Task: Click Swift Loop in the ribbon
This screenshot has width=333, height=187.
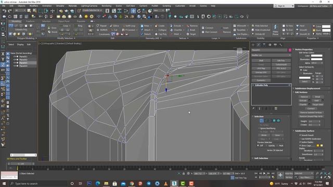Action: [x=129, y=26]
